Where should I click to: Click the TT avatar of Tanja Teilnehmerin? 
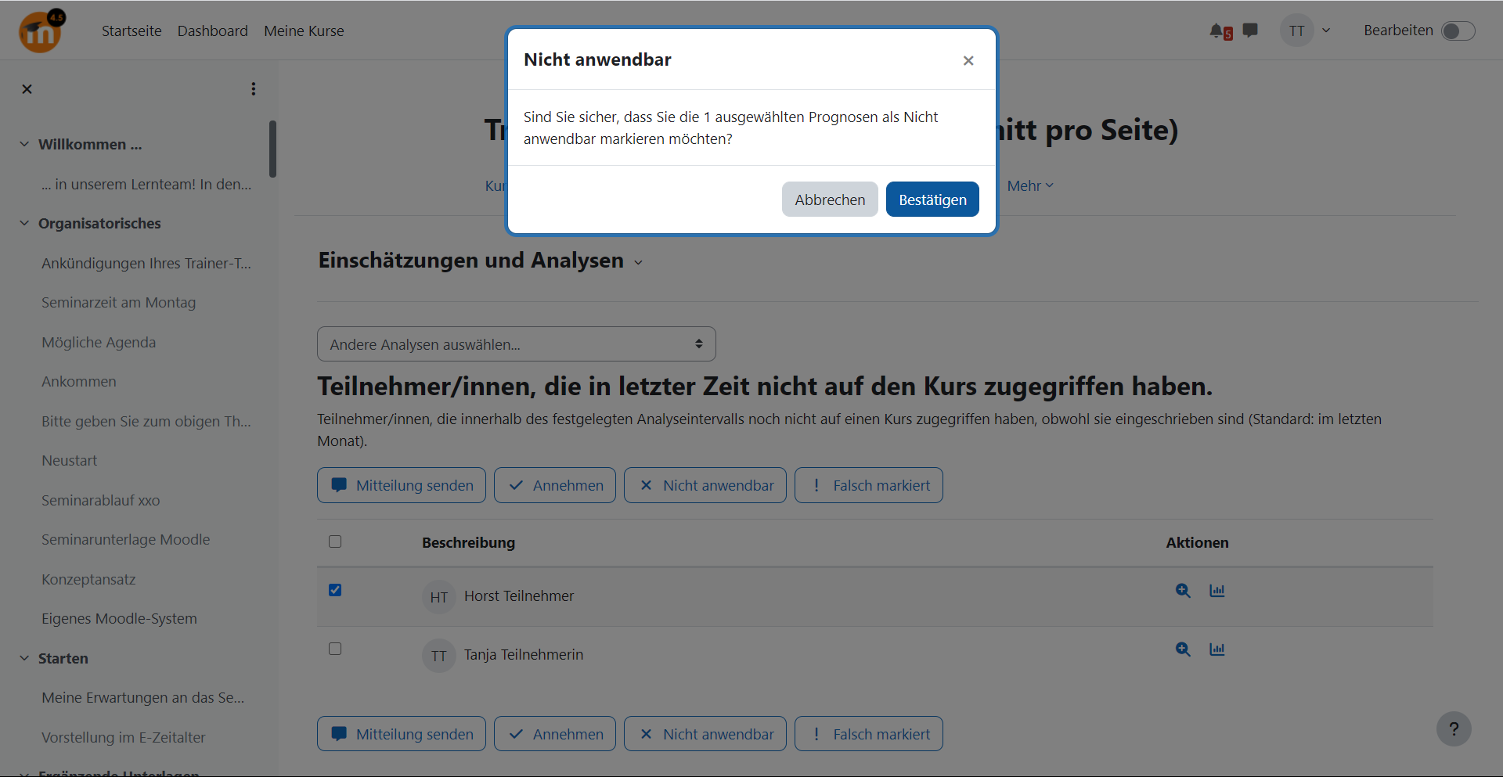point(438,656)
